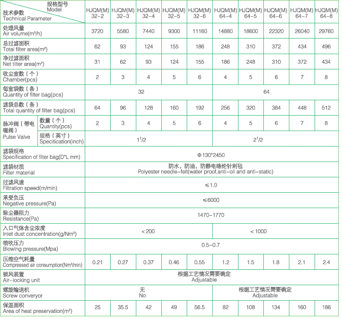Image resolution: width=342 pixels, height=319 pixels.
Task: Click the HJQM(M) 64-6 model header
Action: point(276,13)
